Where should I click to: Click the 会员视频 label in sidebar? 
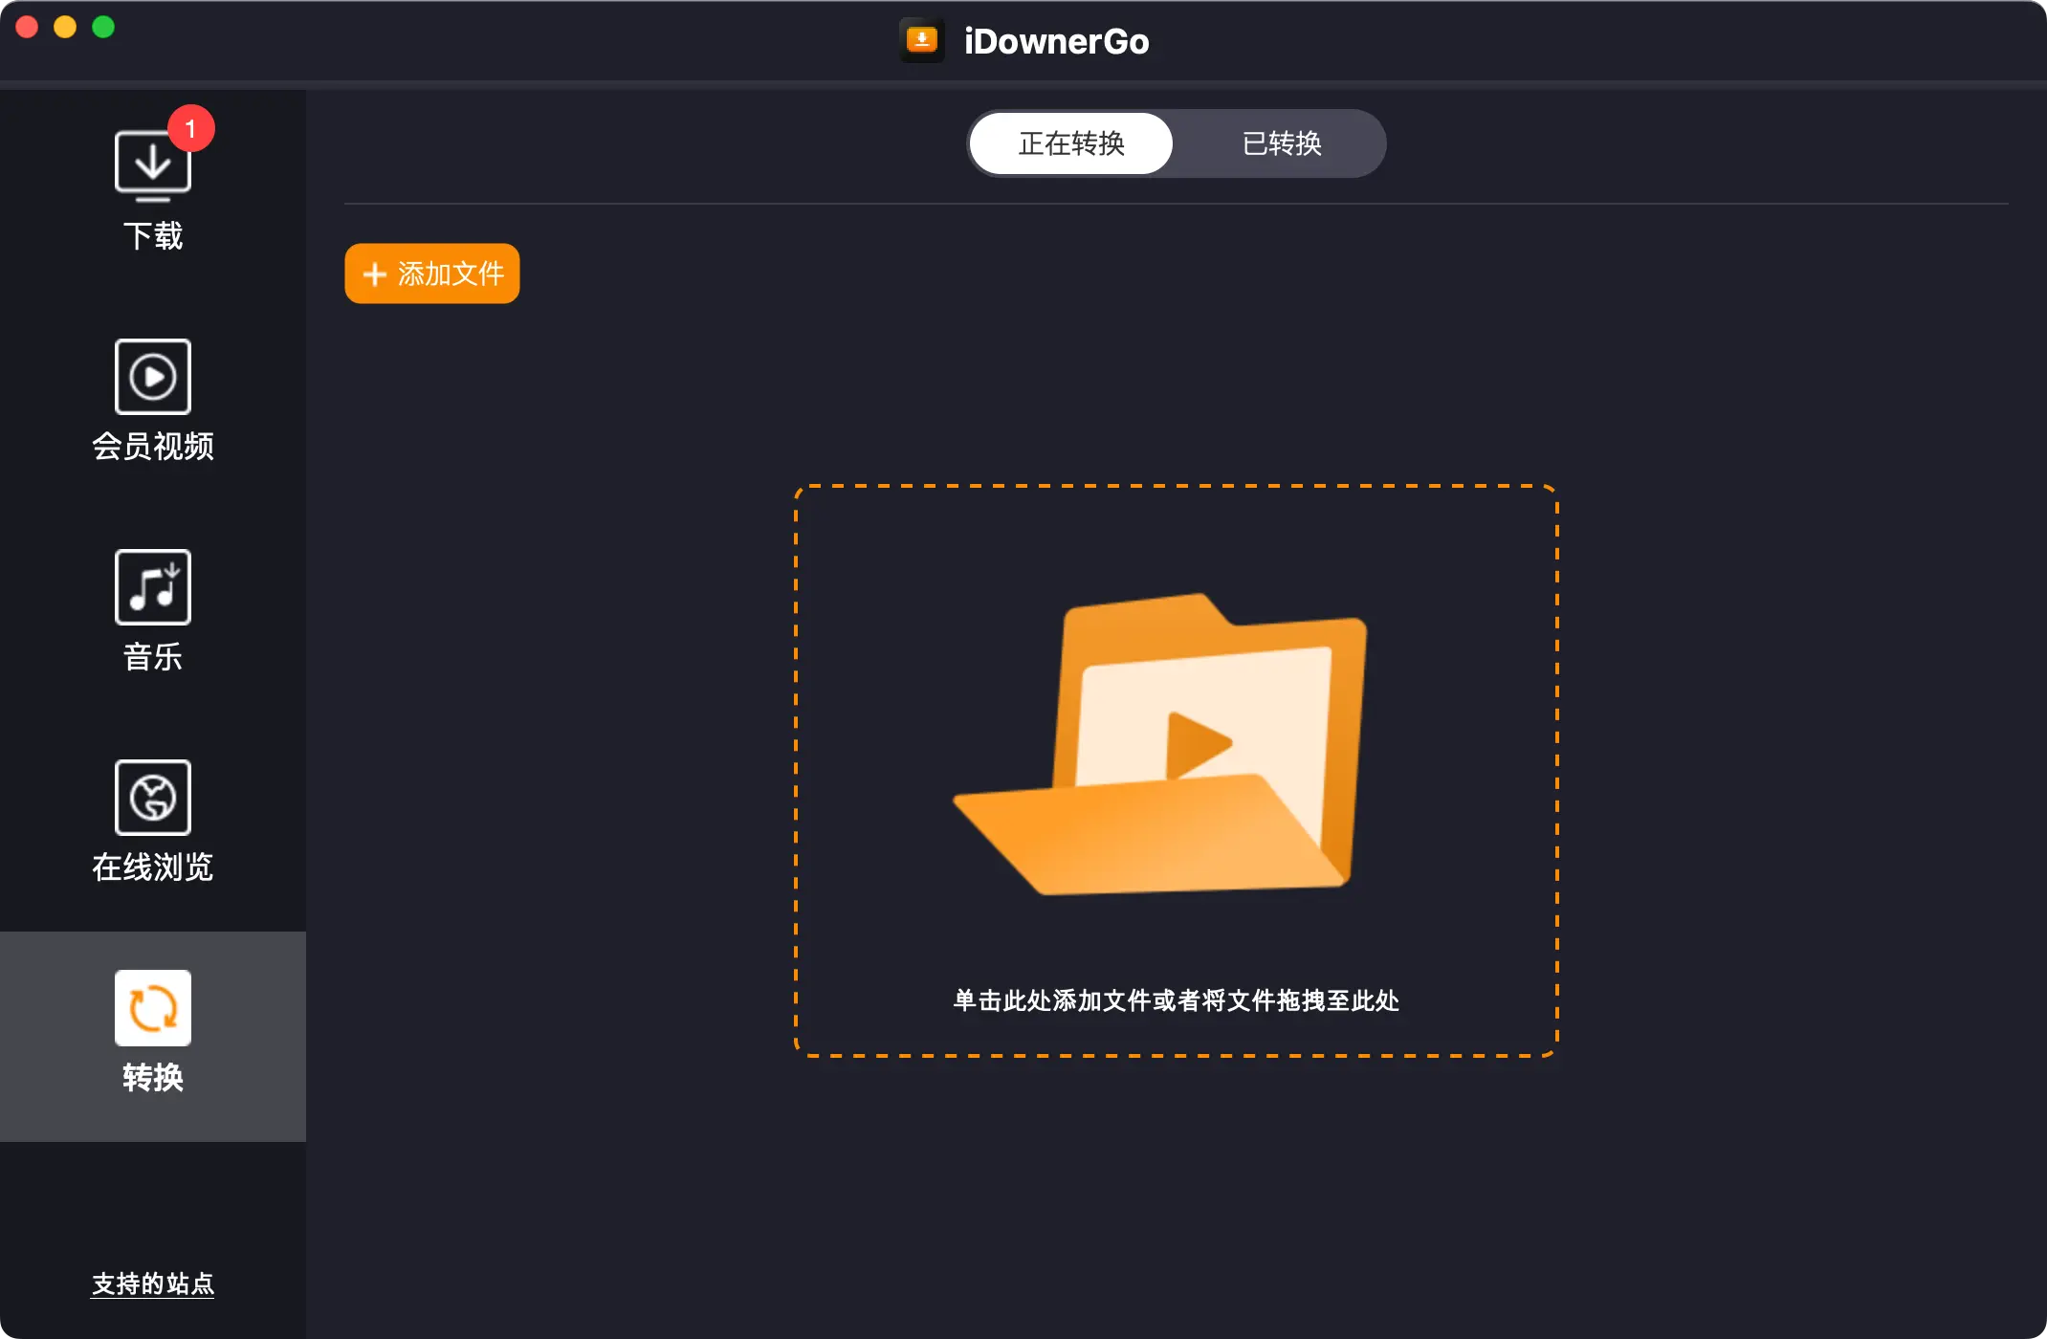click(x=152, y=447)
